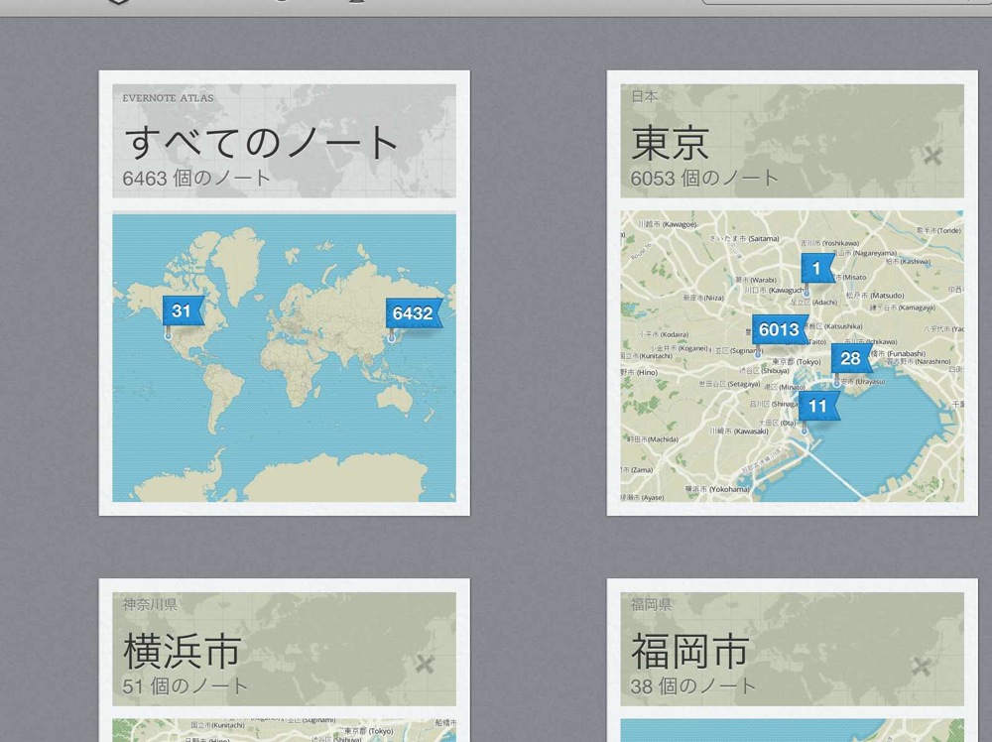
Task: Click the 日本 label above 東京
Action: click(644, 96)
